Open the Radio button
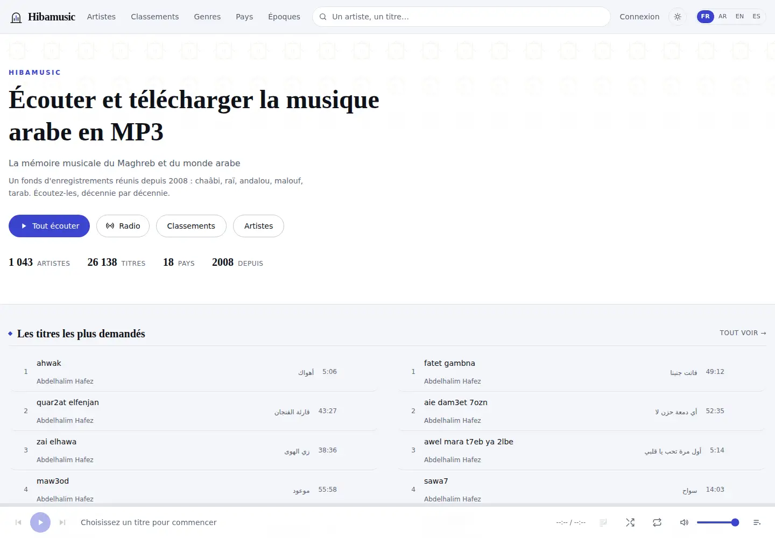Viewport: 775px width, 538px height. pos(123,226)
